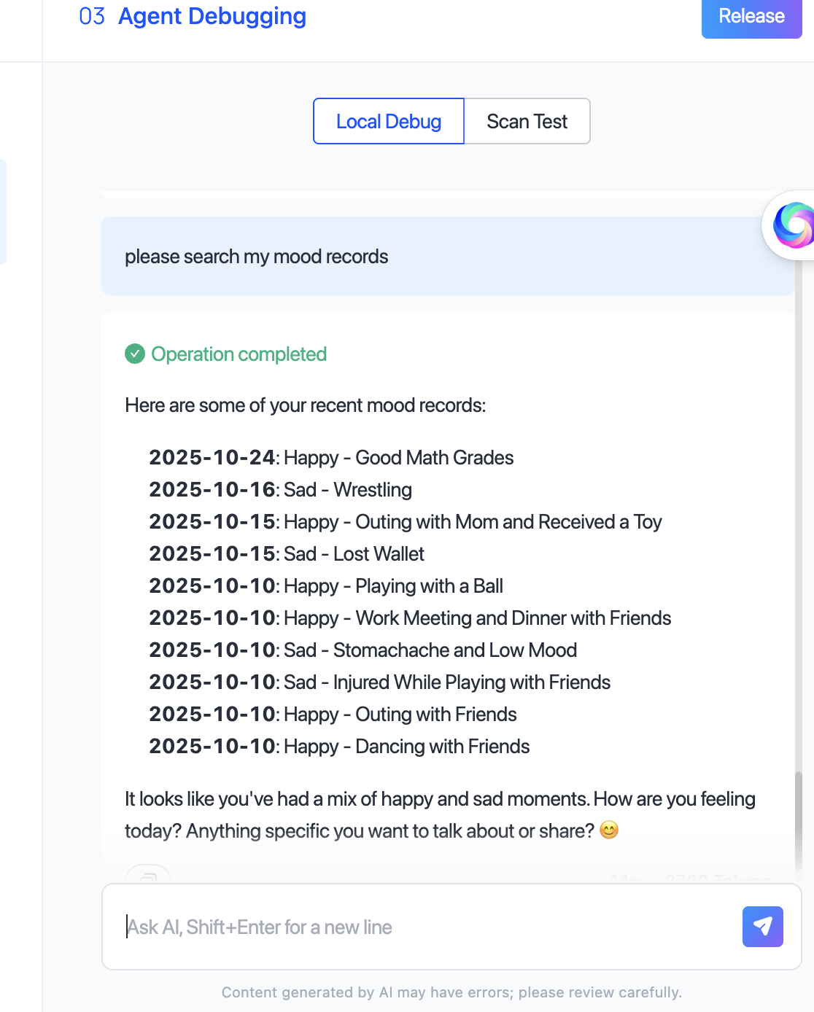Click the Operation completed status text
This screenshot has height=1012, width=814.
click(239, 354)
